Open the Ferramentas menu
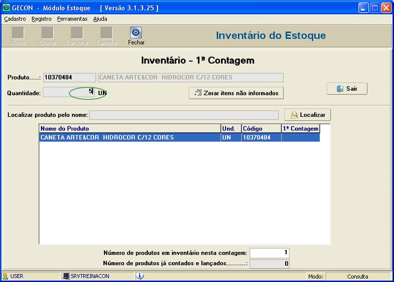The height and width of the screenshot is (282, 394). (72, 19)
